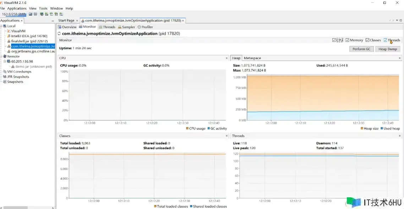Image resolution: width=404 pixels, height=209 pixels.
Task: Open the document tabs dropdown list arrow
Action: (x=397, y=20)
